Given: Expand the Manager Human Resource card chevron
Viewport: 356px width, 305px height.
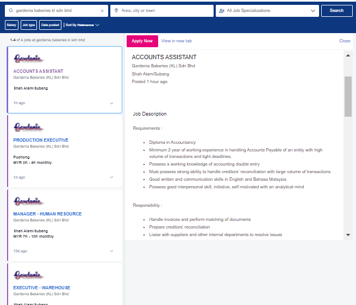Looking at the screenshot, I should pos(112,251).
